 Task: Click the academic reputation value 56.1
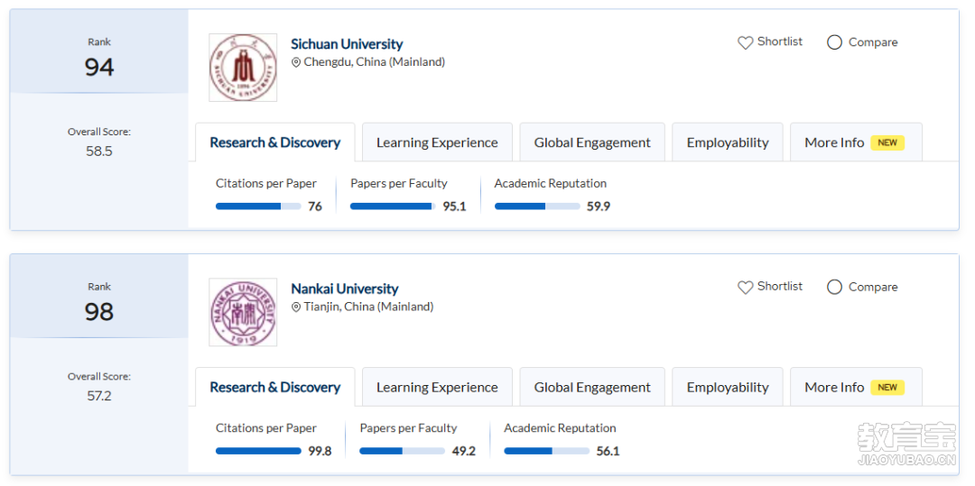click(608, 451)
